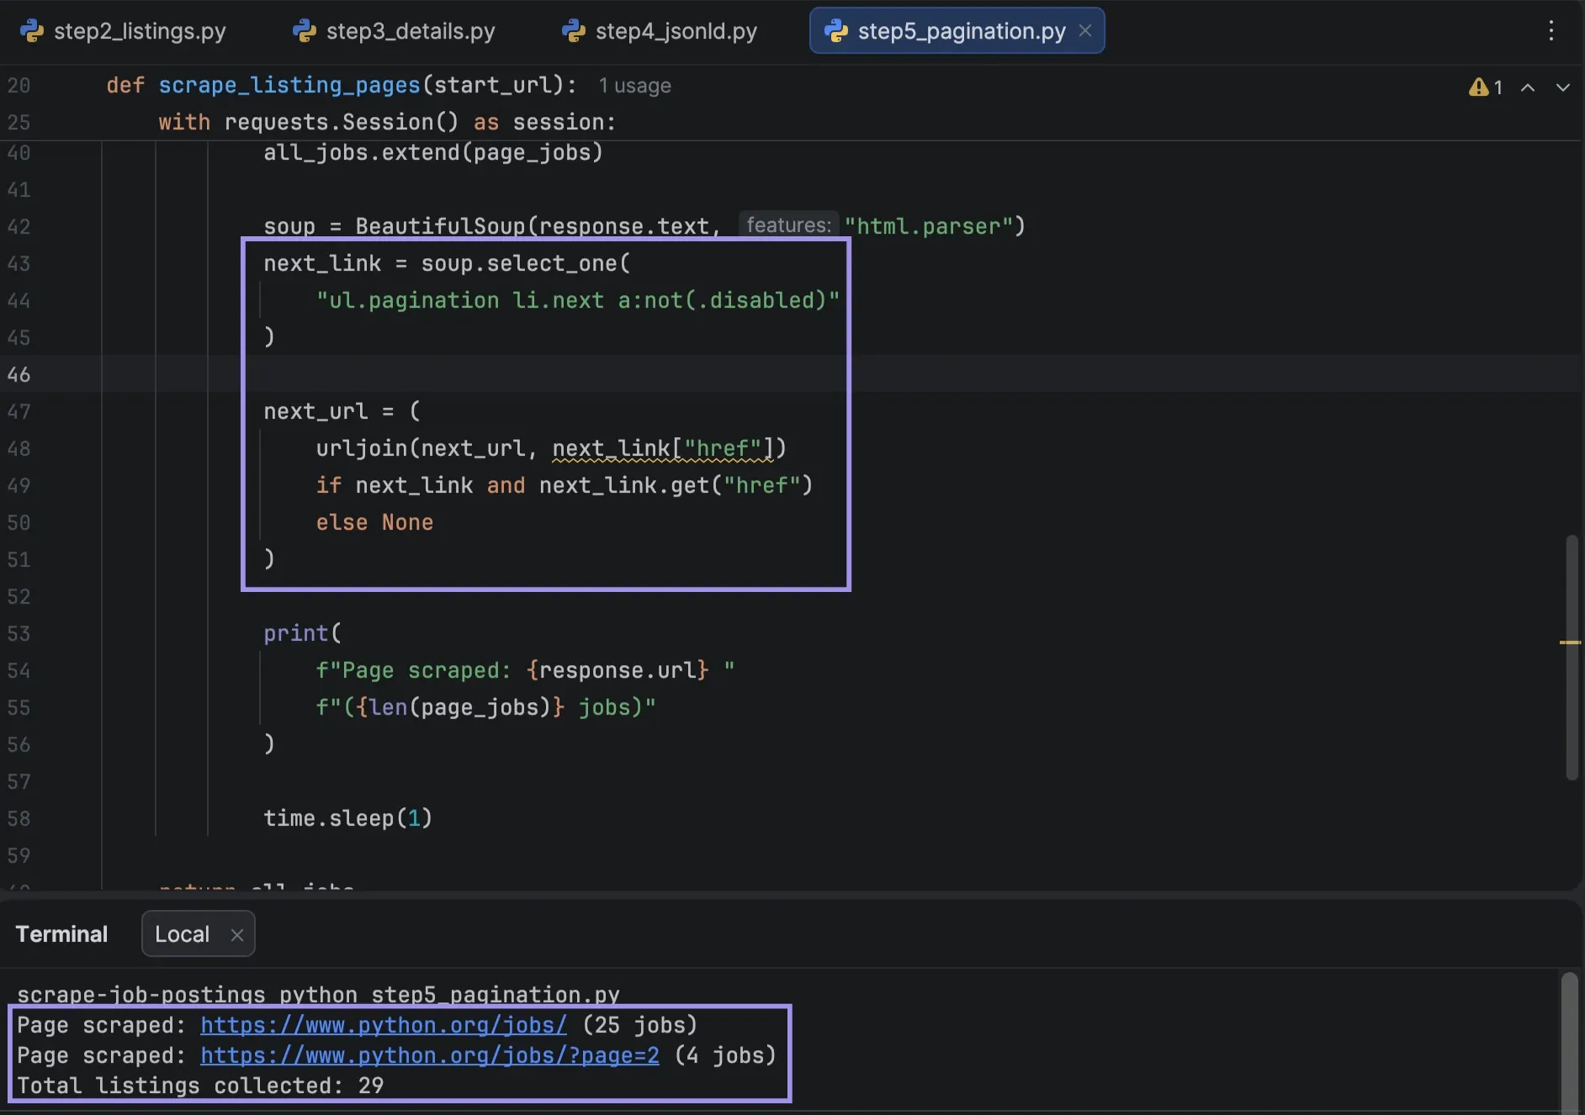Click the Python icon on step3_details.py tab
Image resolution: width=1585 pixels, height=1115 pixels.
305,31
